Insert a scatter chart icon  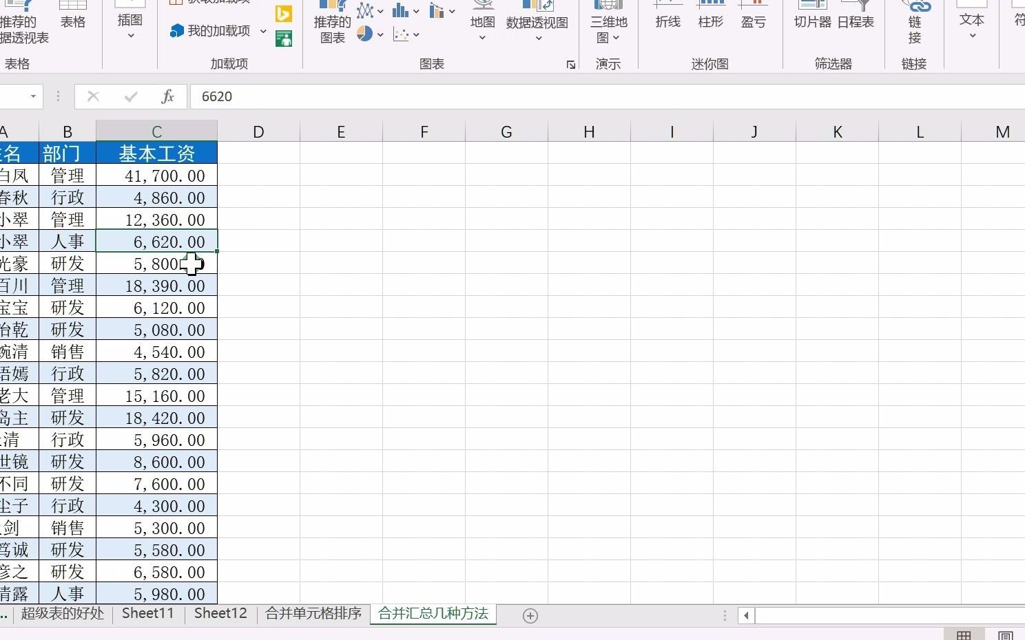tap(400, 34)
